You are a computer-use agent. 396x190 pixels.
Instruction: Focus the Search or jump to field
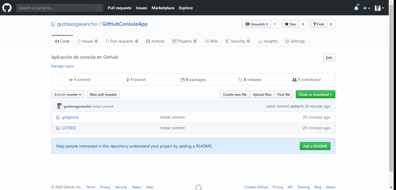pos(60,8)
